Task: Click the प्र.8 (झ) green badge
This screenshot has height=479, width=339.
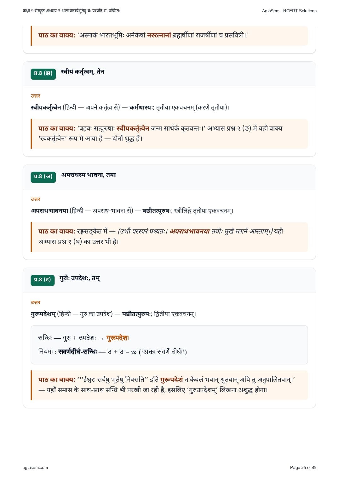Action: pos(43,74)
